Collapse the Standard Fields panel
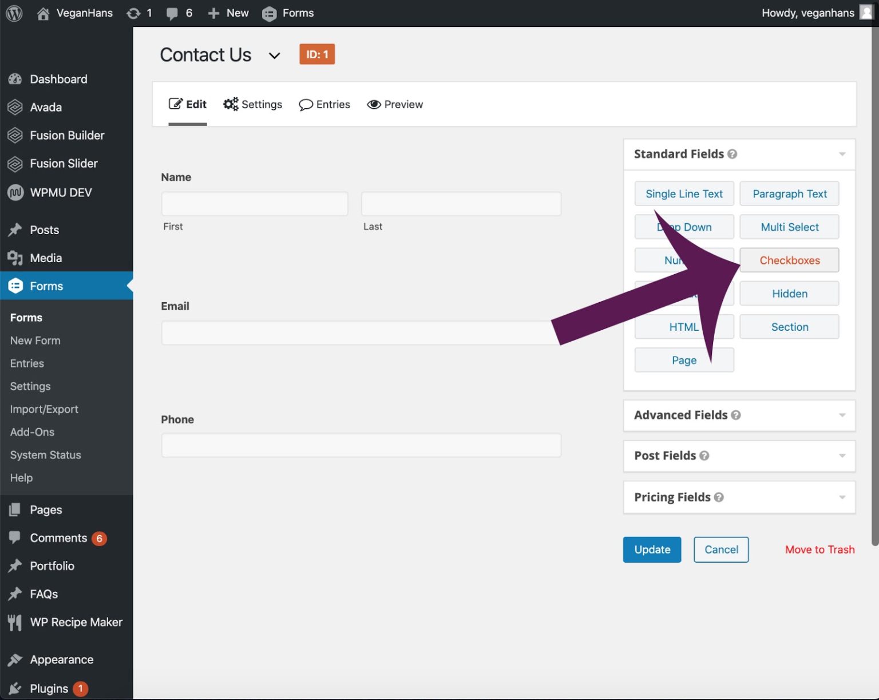The height and width of the screenshot is (700, 879). tap(842, 154)
